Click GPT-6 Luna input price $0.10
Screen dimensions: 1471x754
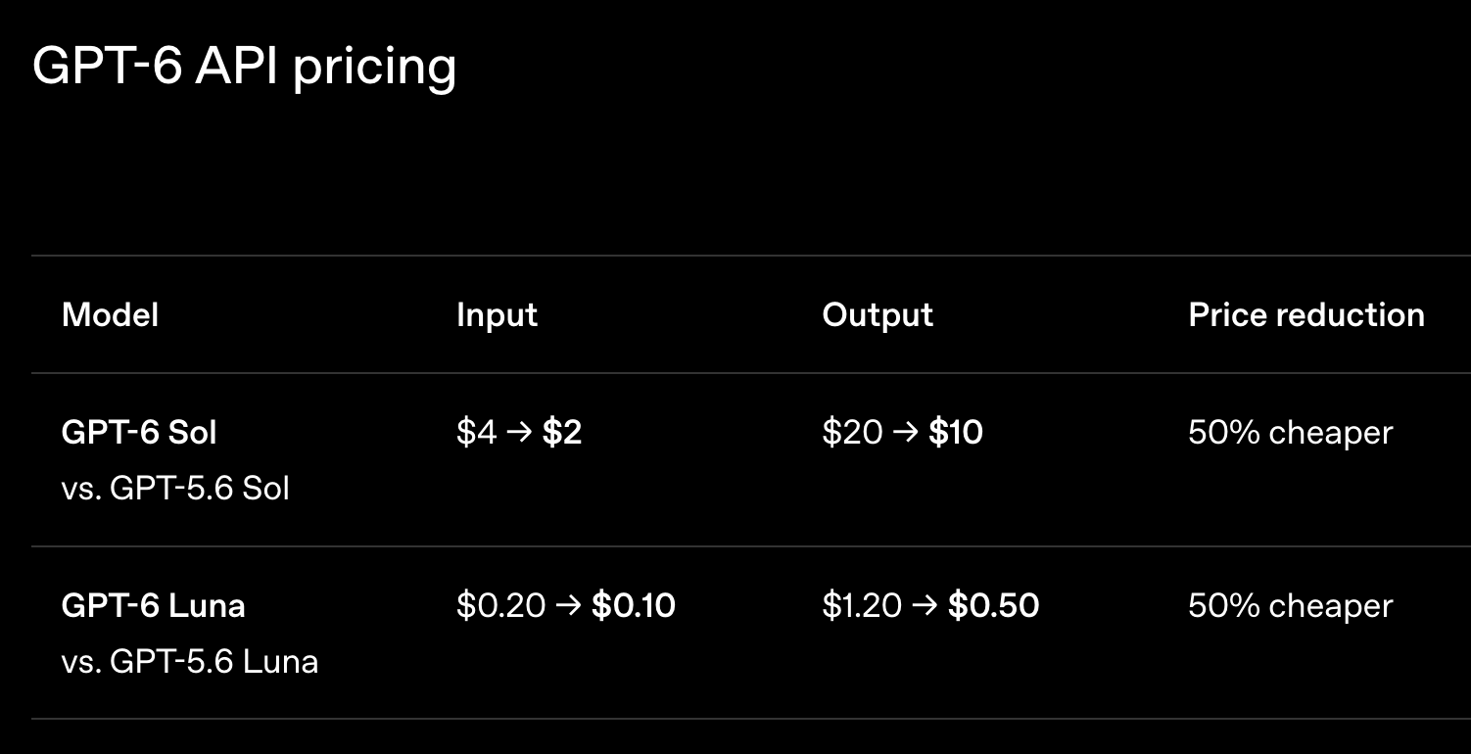[634, 605]
